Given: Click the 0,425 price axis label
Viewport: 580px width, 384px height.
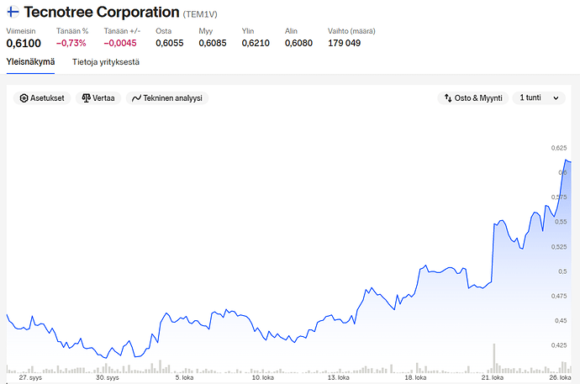Looking at the screenshot, I should tap(558, 345).
